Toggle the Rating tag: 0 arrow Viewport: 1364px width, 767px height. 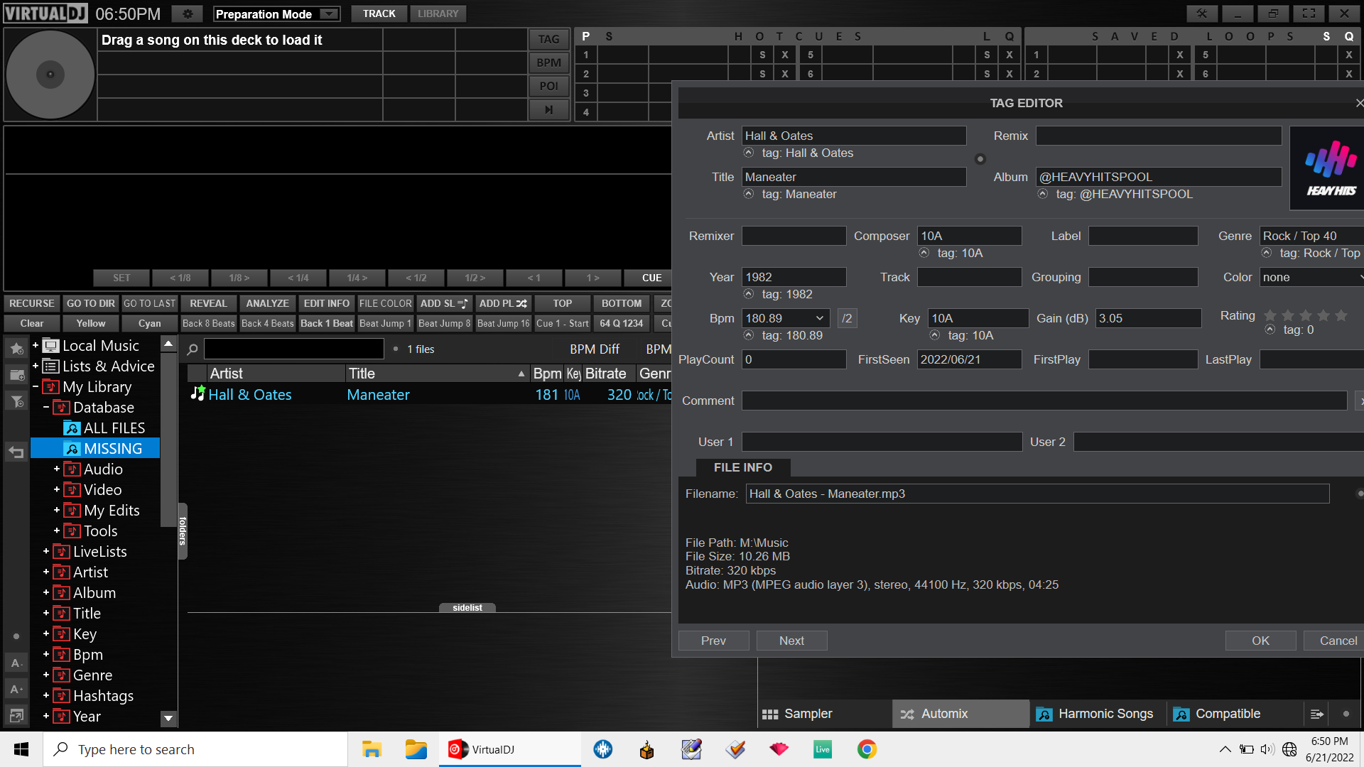tap(1270, 330)
